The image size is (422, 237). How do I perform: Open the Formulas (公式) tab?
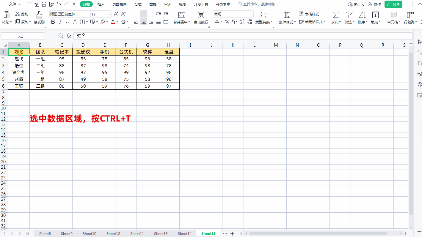[138, 4]
